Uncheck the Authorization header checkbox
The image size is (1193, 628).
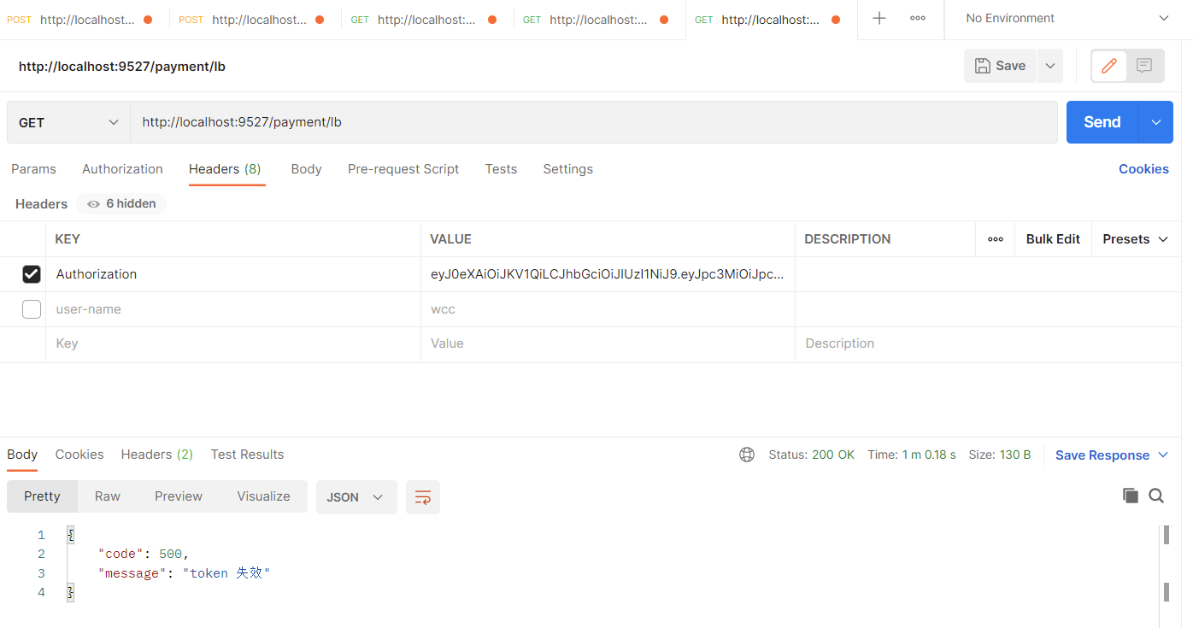[x=32, y=274]
